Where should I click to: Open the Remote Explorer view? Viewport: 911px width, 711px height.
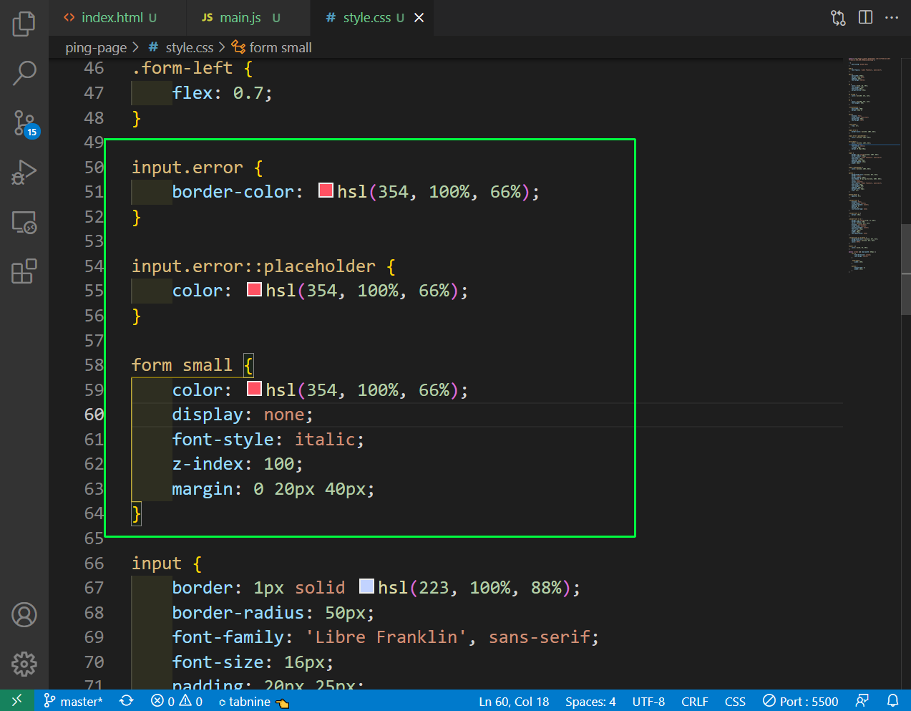coord(24,222)
